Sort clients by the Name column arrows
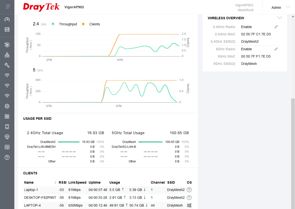Viewport: 295px width, 209px height. tap(55, 182)
